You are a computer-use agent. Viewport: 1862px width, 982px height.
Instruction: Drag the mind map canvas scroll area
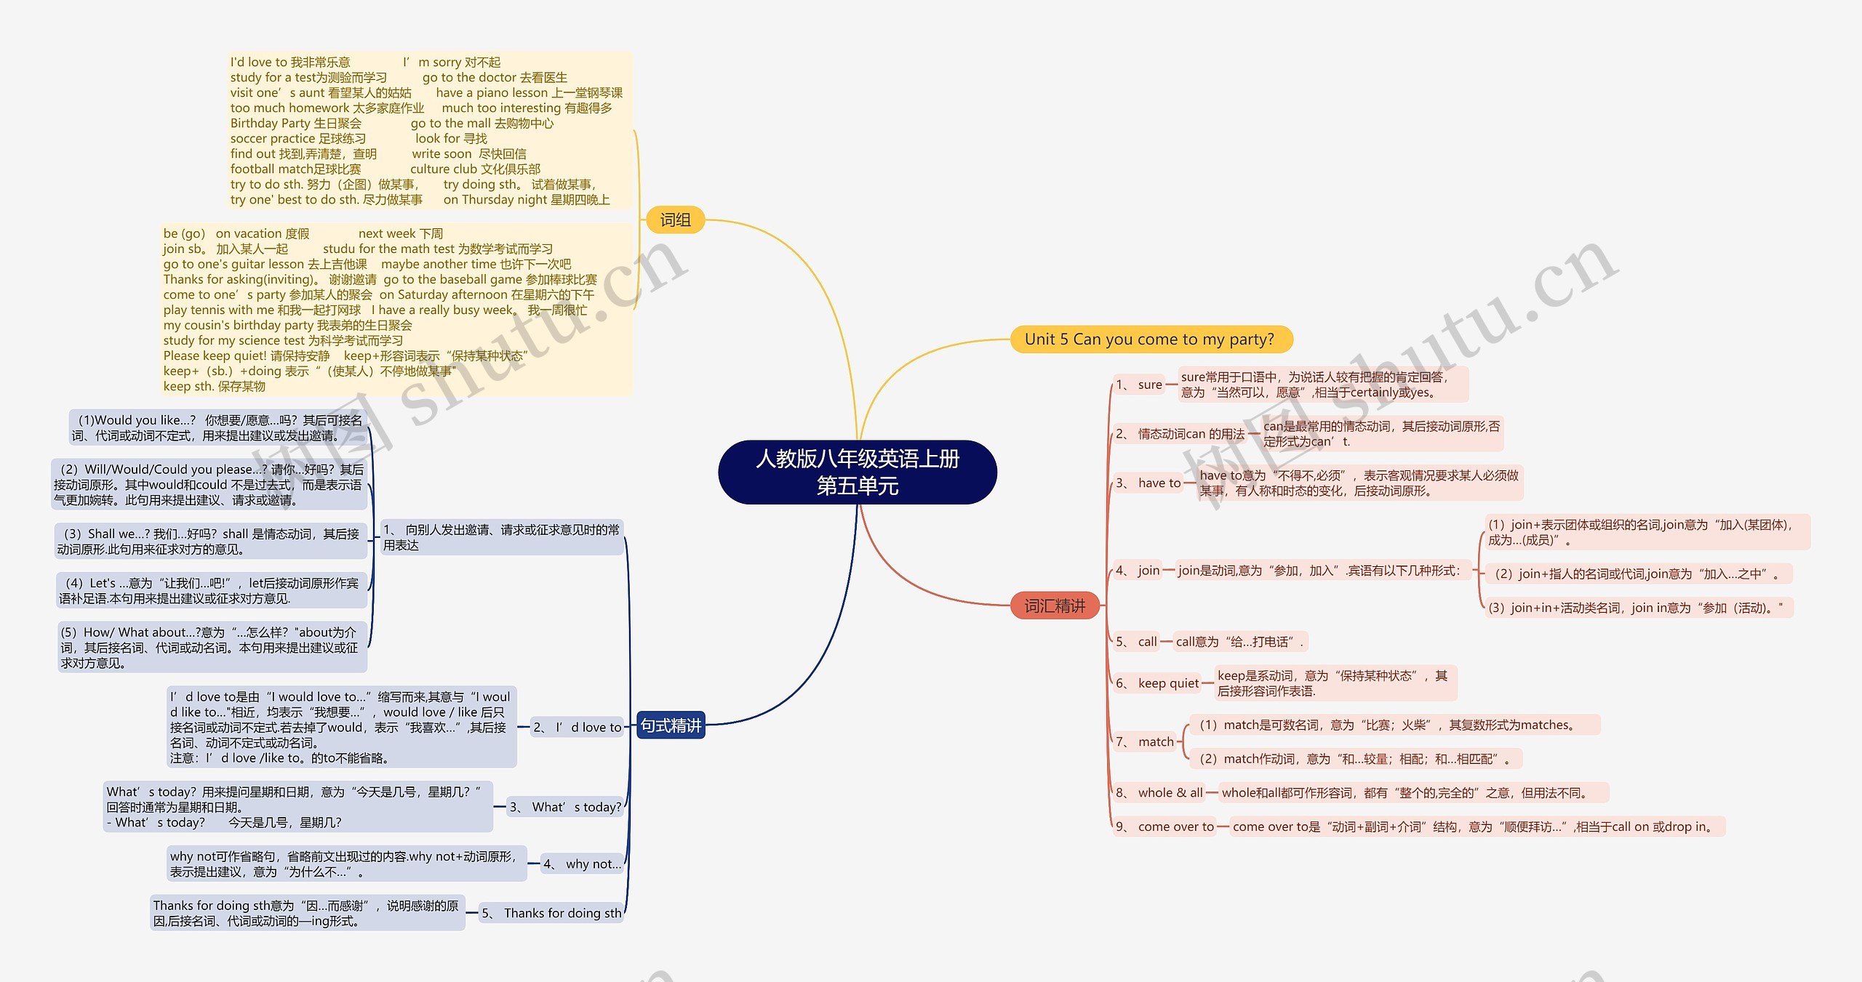point(931,491)
